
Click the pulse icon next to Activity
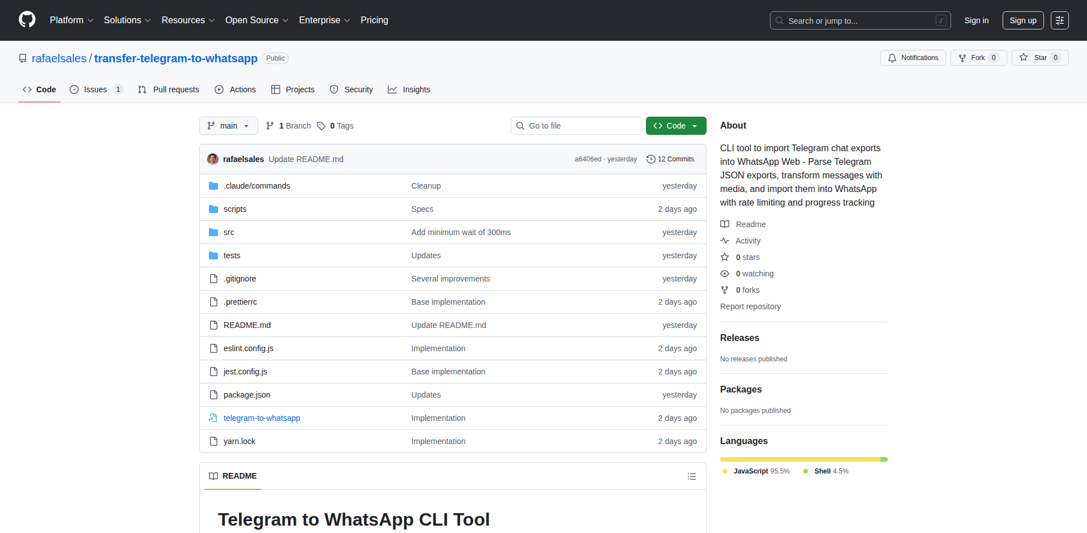click(x=725, y=241)
